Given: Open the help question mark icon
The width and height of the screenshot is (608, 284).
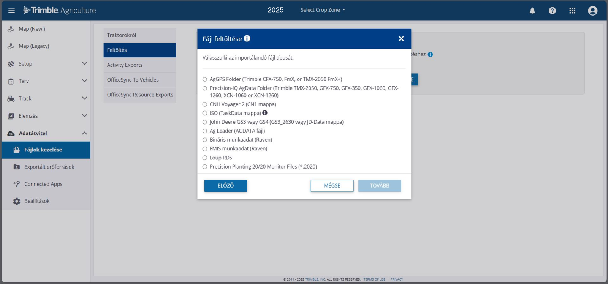Looking at the screenshot, I should click(x=552, y=11).
